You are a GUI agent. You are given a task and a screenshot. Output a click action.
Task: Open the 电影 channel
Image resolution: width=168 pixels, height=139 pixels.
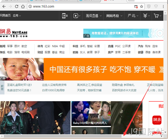(10, 52)
